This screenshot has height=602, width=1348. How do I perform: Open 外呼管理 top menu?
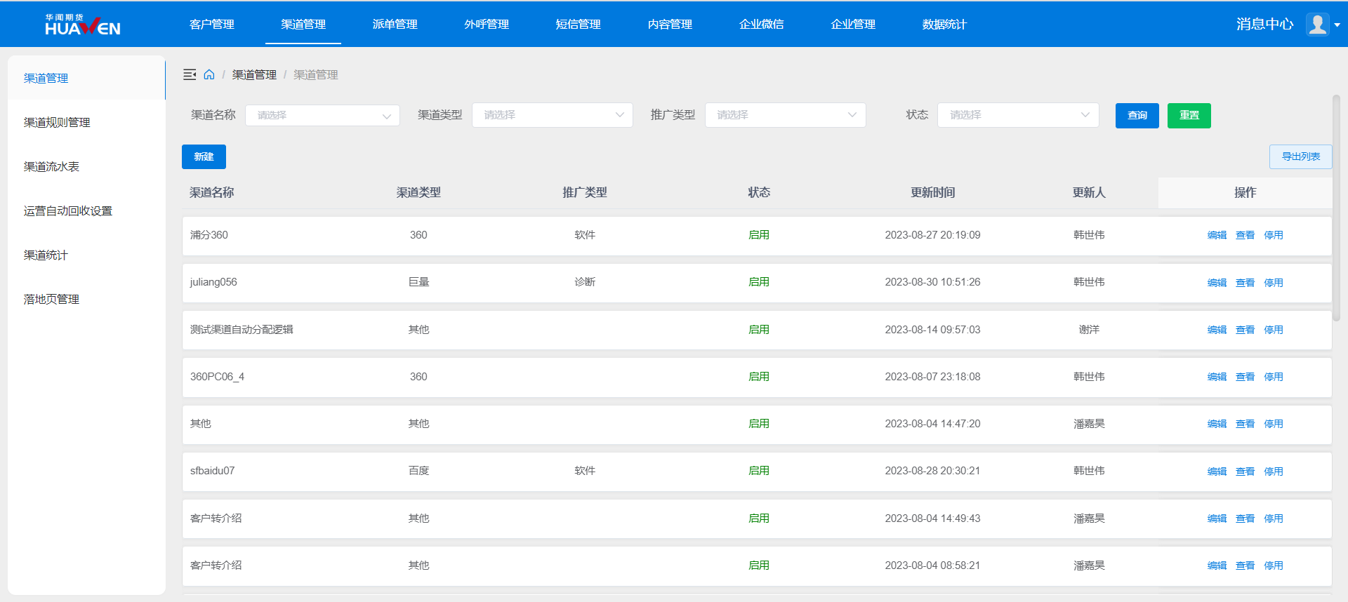pyautogui.click(x=487, y=25)
